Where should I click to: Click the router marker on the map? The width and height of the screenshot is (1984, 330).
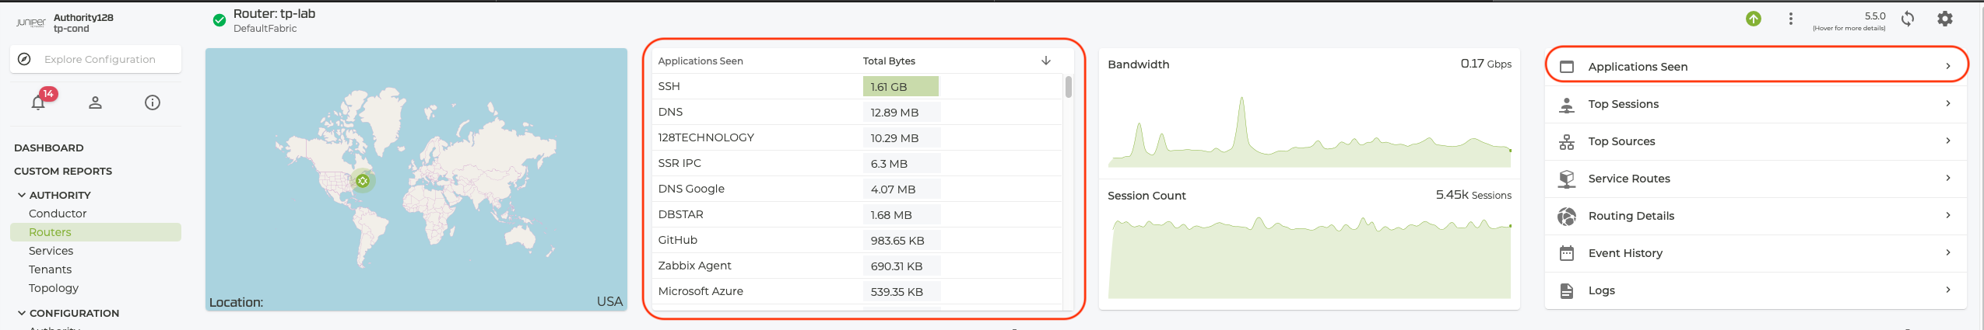pos(363,181)
